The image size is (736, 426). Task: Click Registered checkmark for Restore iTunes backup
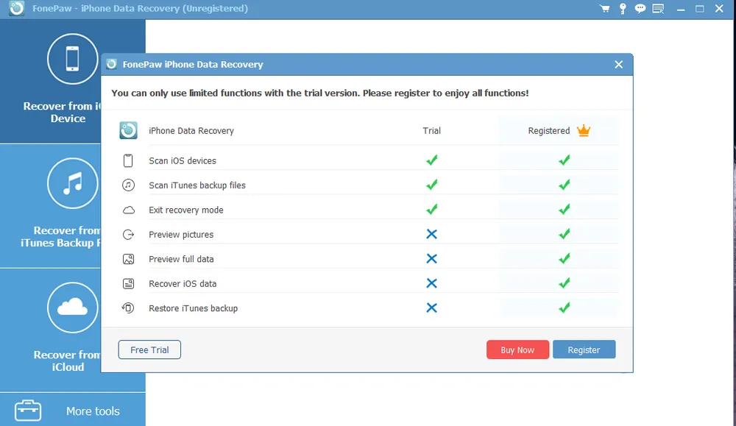(565, 308)
